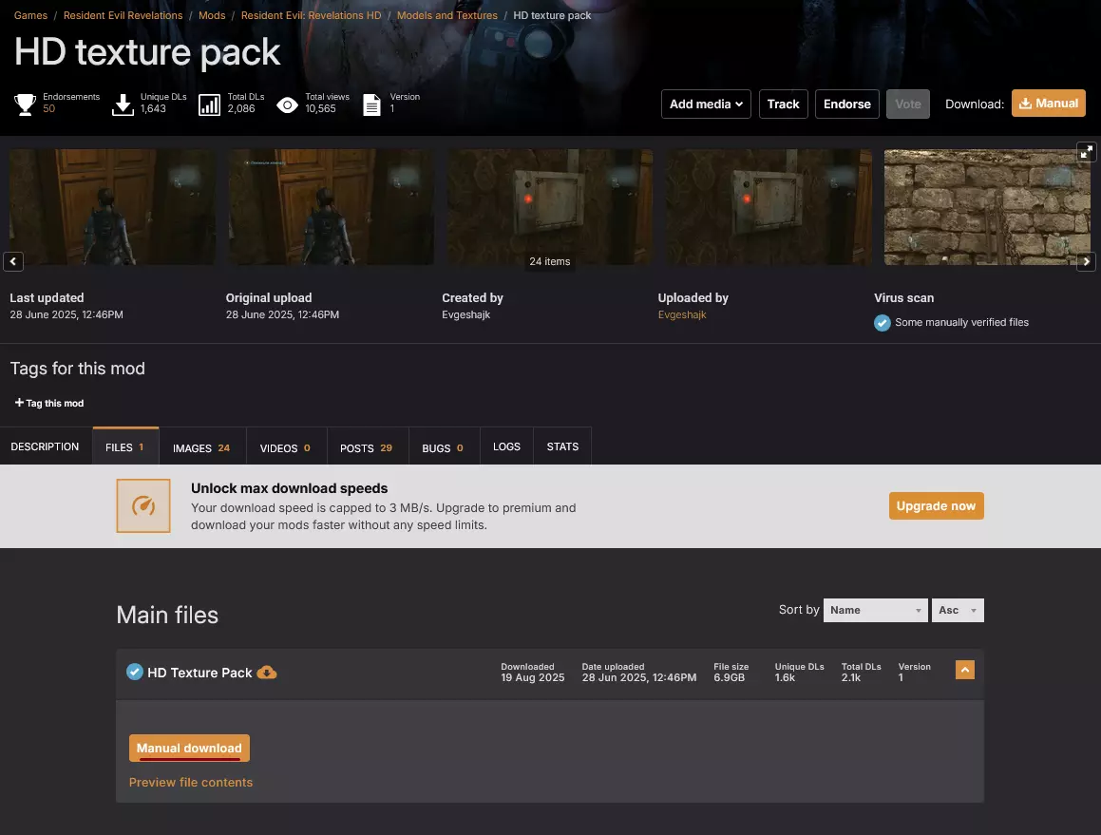Click the virus scan verified checkmark icon
1101x835 pixels.
(882, 323)
